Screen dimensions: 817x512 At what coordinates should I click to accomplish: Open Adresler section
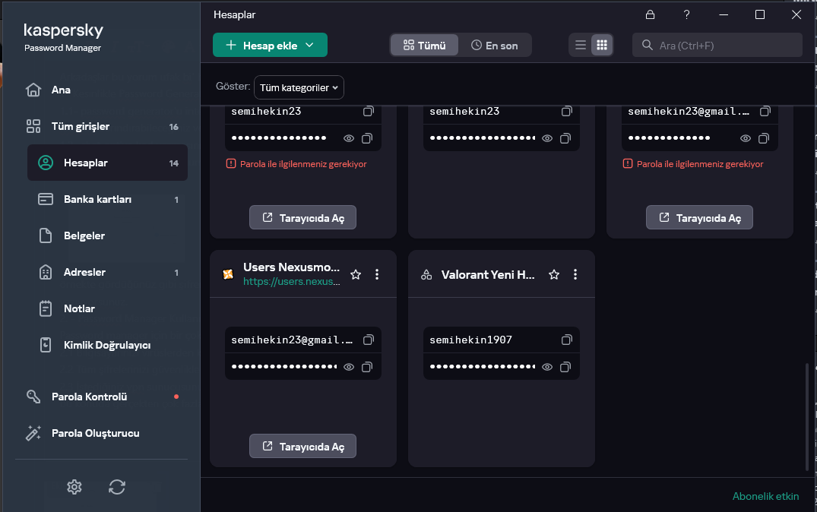(x=107, y=273)
